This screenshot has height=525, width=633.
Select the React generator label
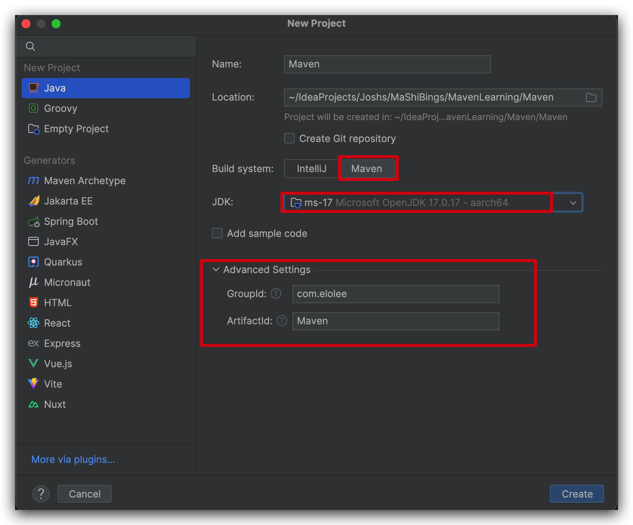tap(57, 323)
